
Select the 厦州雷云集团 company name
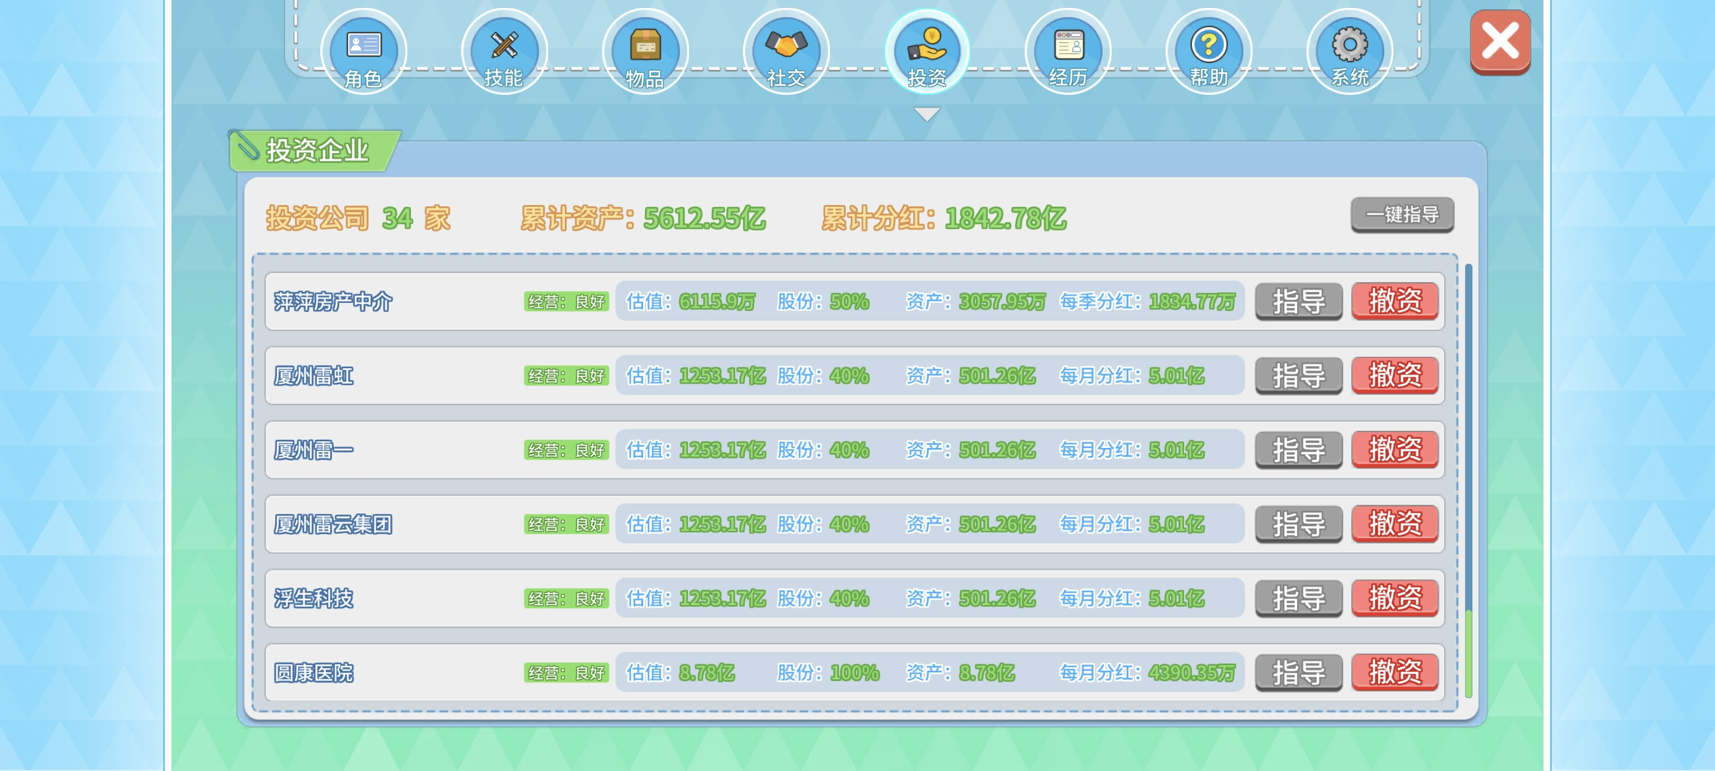tap(333, 525)
